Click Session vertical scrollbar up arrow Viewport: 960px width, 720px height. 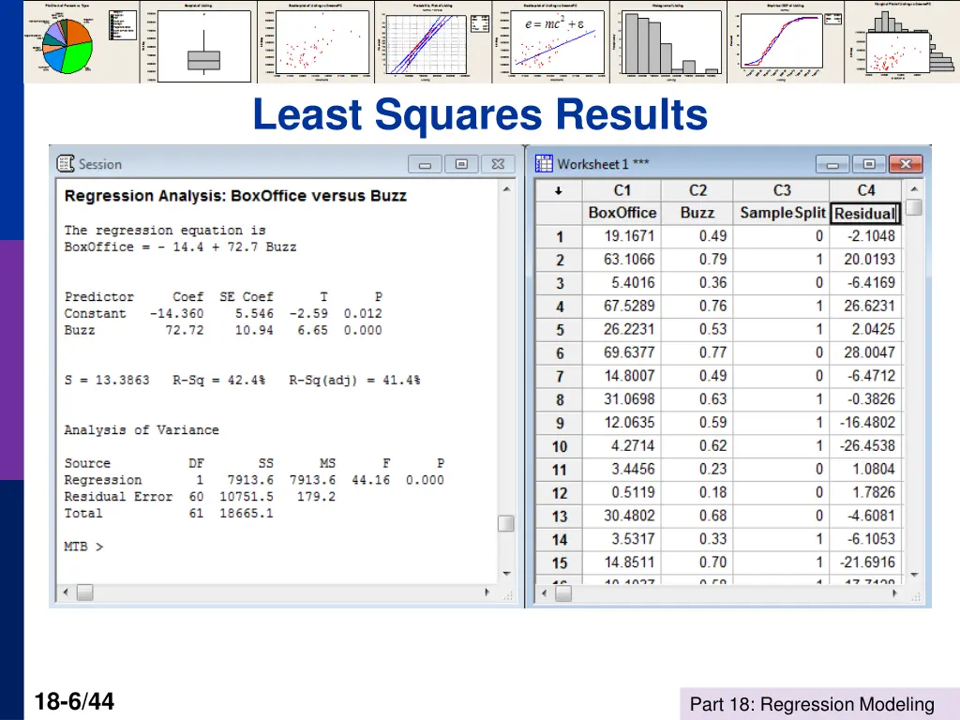click(x=506, y=189)
